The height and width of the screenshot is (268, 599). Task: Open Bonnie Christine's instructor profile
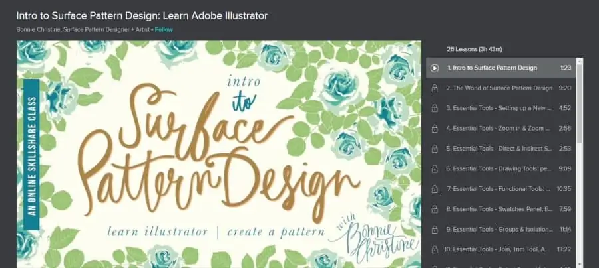tap(83, 29)
